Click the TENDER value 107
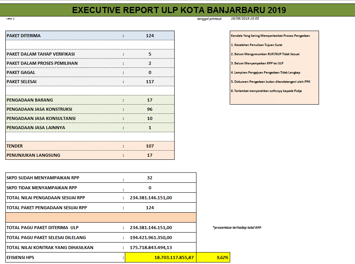Viewport: 355px width, 264px height. coord(150,146)
